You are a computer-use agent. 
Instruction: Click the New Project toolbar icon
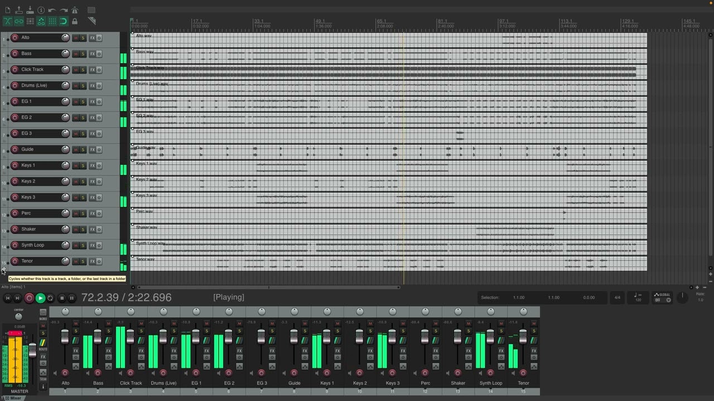click(x=8, y=10)
